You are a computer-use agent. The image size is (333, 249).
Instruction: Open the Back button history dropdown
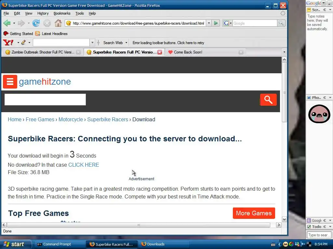14,23
